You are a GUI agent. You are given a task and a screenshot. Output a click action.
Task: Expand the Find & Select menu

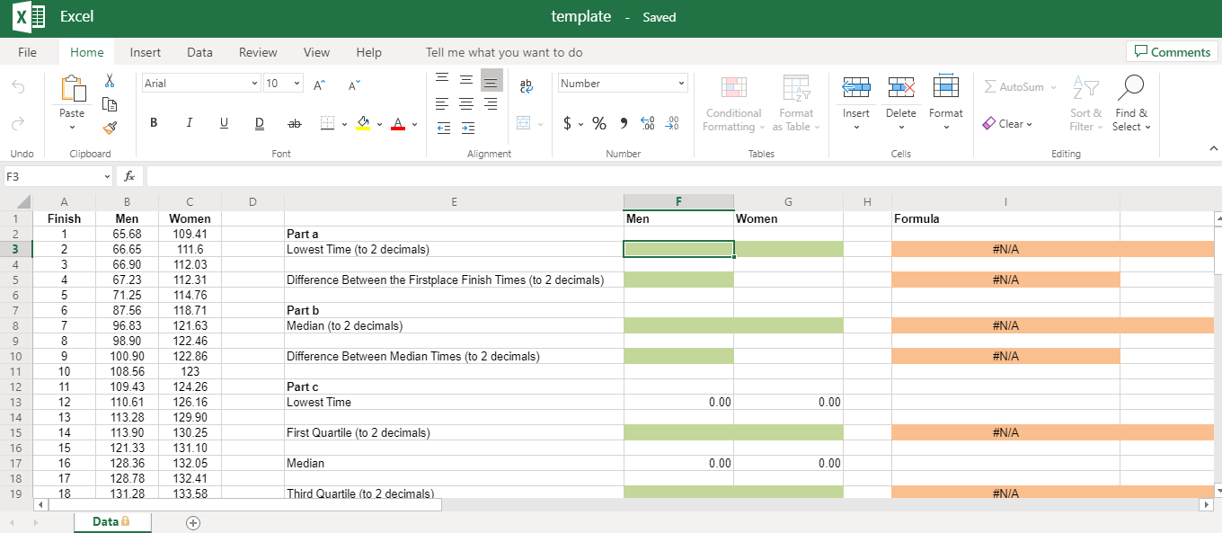point(1130,104)
